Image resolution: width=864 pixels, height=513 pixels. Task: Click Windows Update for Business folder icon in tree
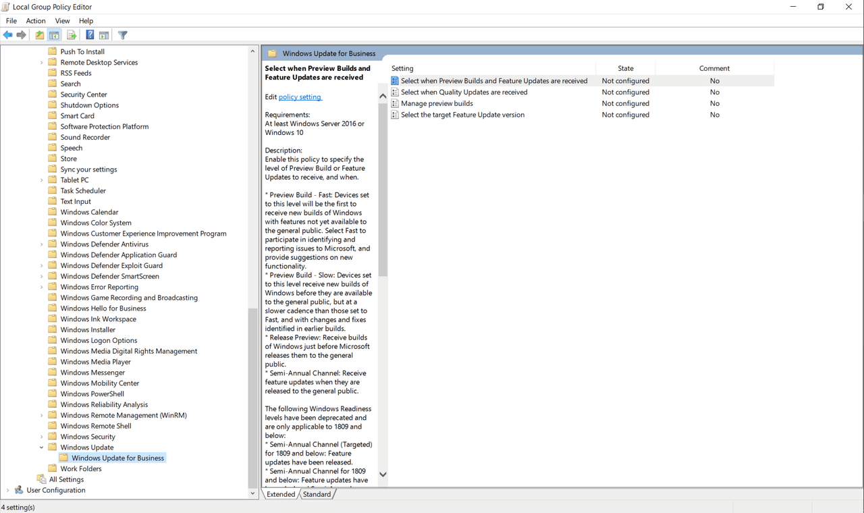click(x=63, y=458)
